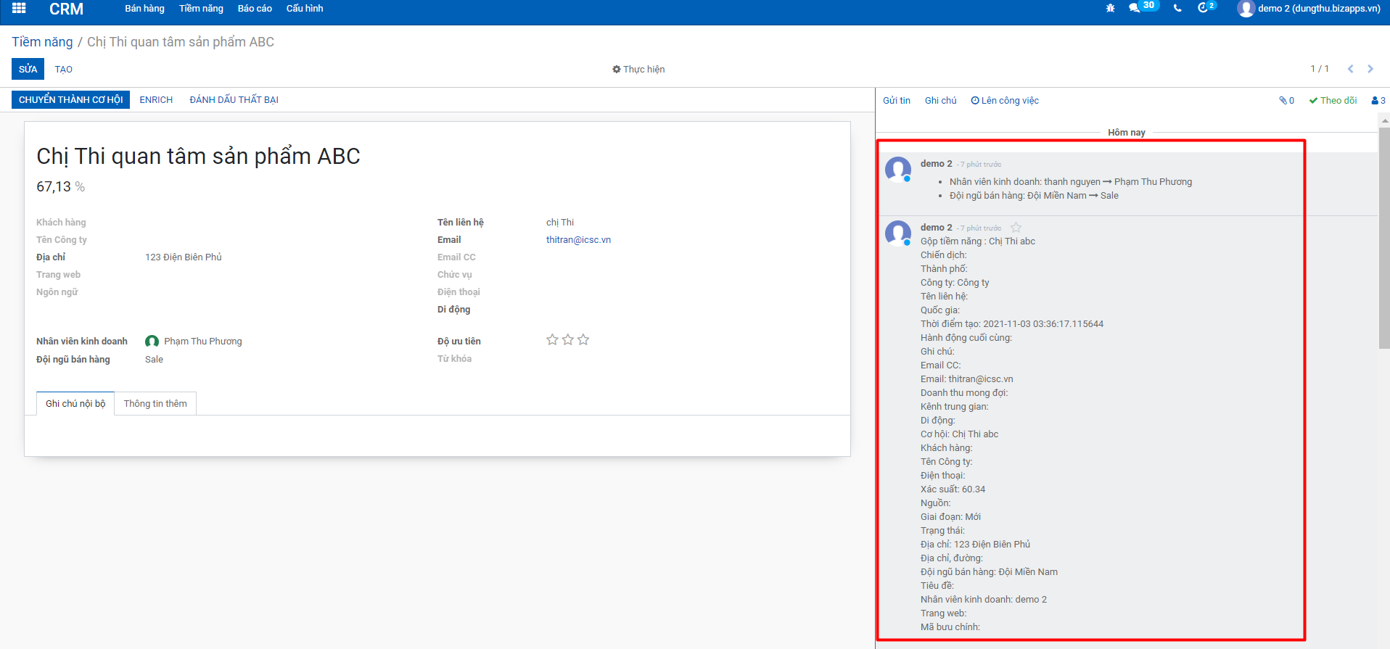Click the SỬA edit button
Viewport: 1390px width, 649px height.
28,69
